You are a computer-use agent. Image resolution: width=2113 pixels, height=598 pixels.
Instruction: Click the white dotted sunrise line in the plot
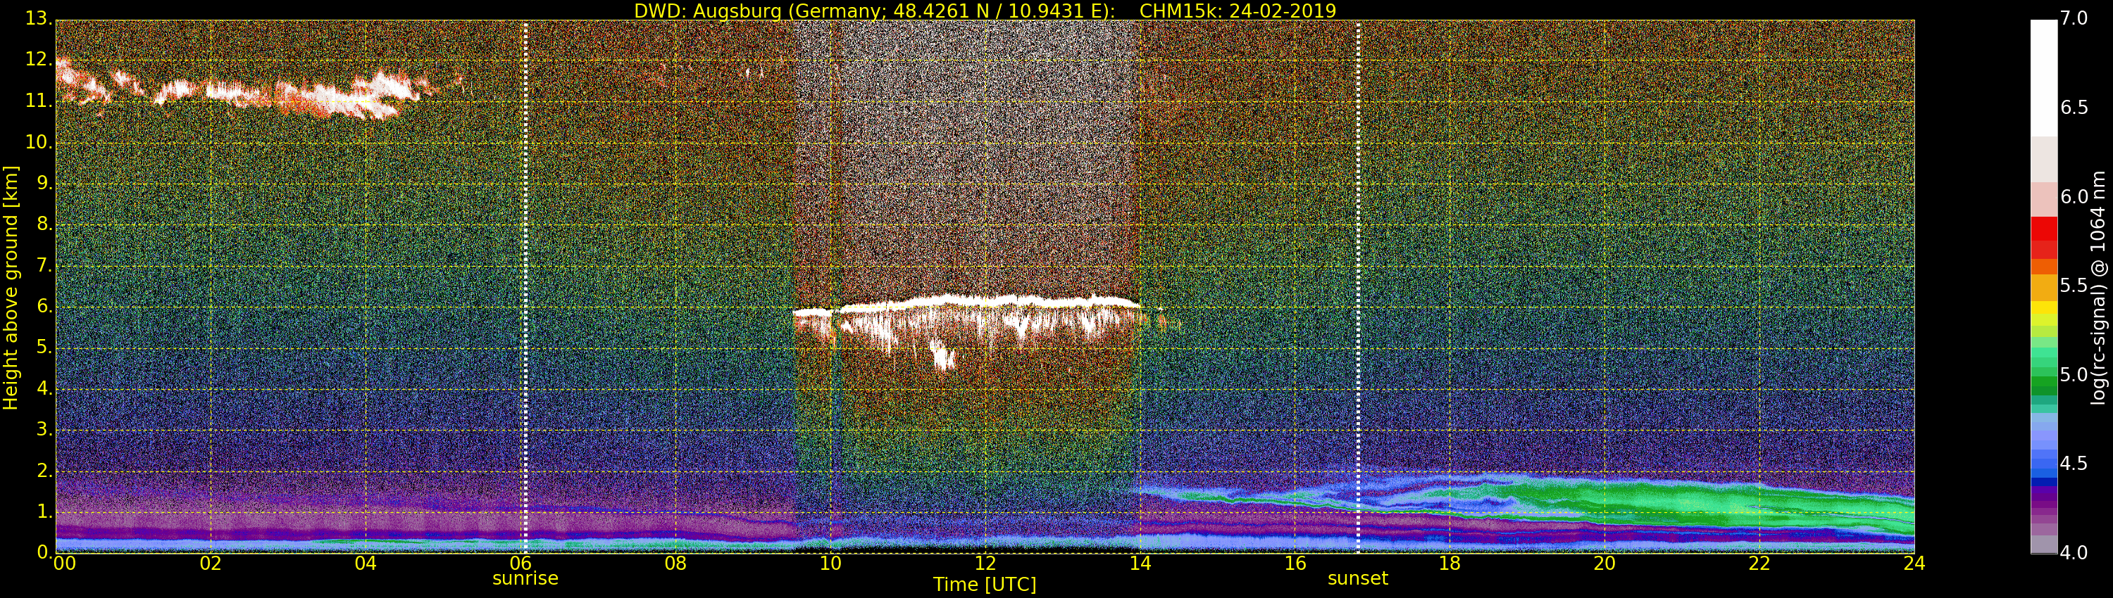pyautogui.click(x=526, y=287)
